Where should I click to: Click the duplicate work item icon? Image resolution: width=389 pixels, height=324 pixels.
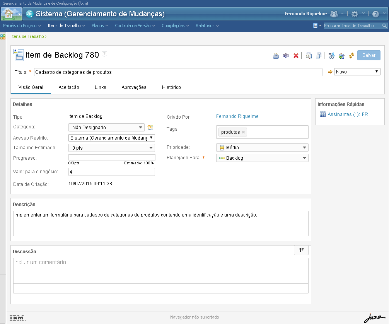coord(319,56)
